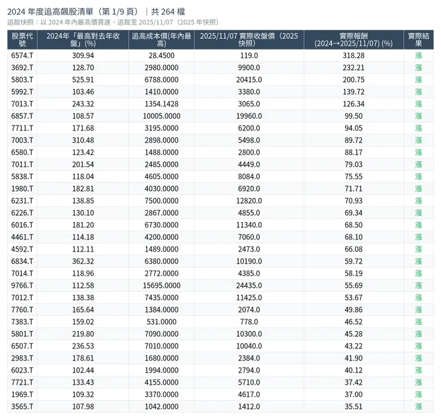Select stock code 6231.T
Image resolution: width=441 pixels, height=420 pixels.
click(x=22, y=200)
